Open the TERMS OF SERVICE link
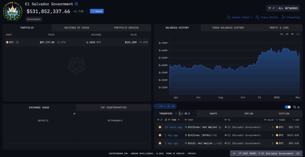305x157 pixels. point(175,153)
